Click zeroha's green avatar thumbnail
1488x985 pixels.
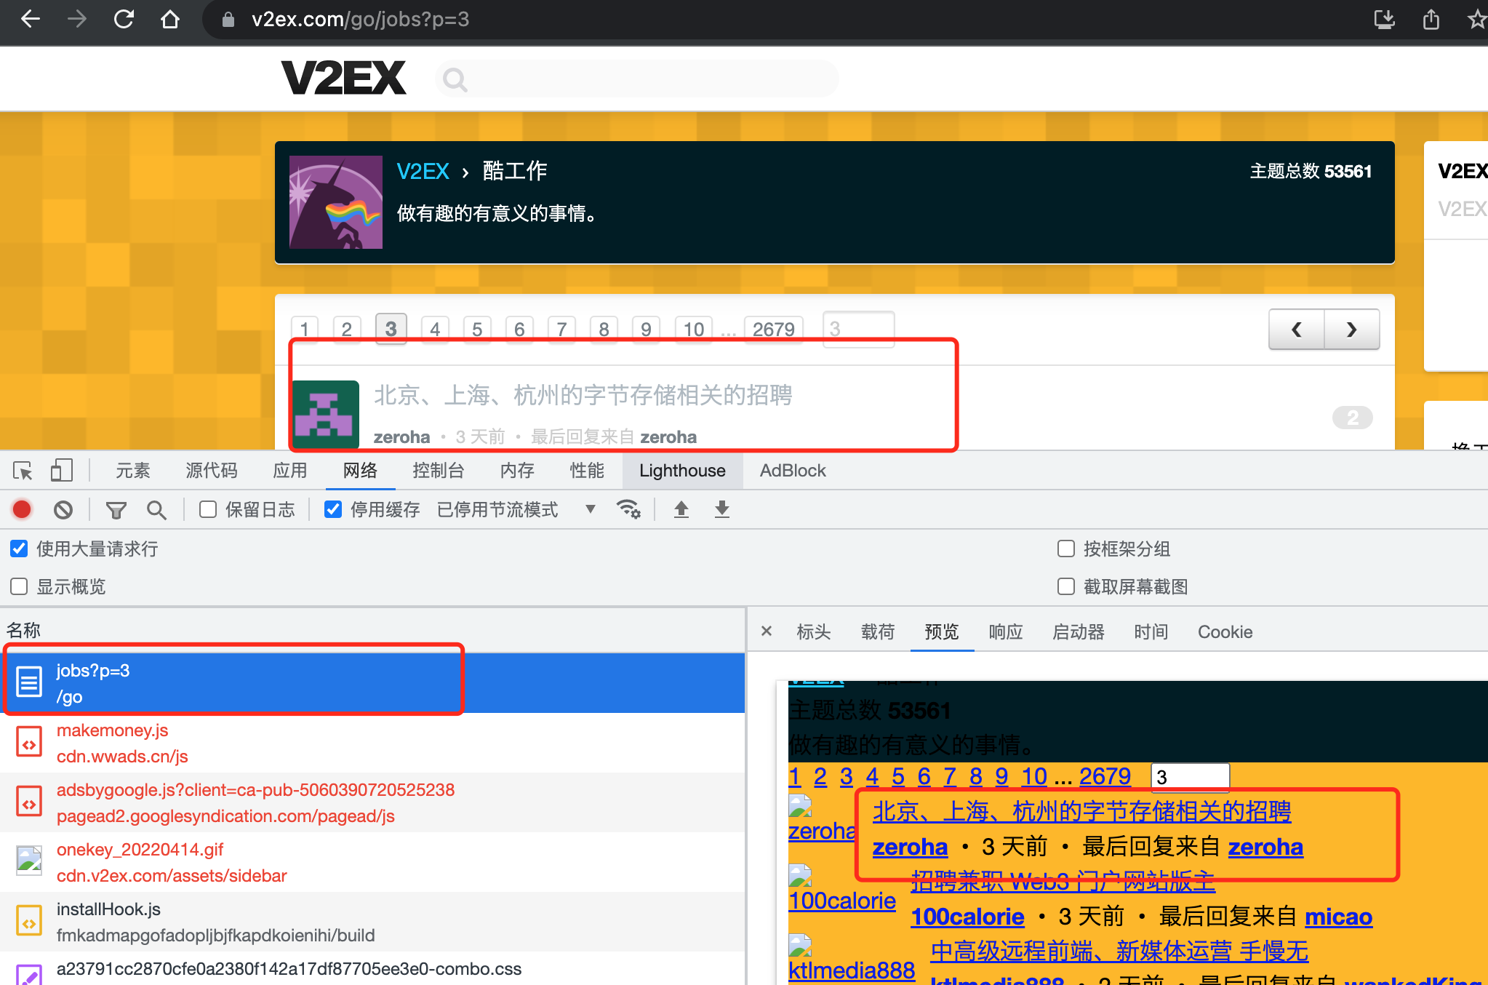pos(325,413)
